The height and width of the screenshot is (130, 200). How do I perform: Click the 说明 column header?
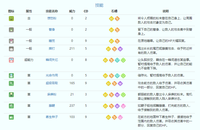pos(166,11)
